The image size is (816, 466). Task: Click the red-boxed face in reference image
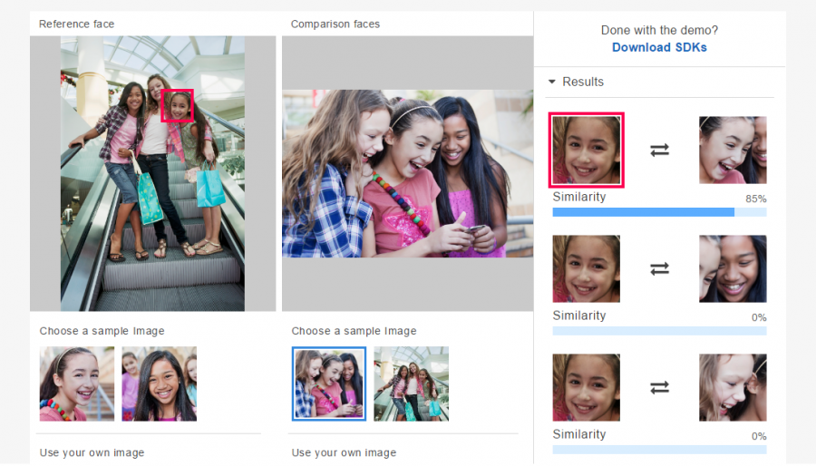178,105
